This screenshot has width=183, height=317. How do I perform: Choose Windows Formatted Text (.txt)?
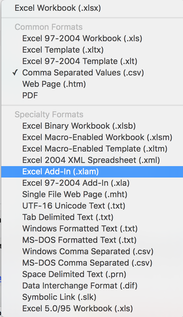[92, 229]
